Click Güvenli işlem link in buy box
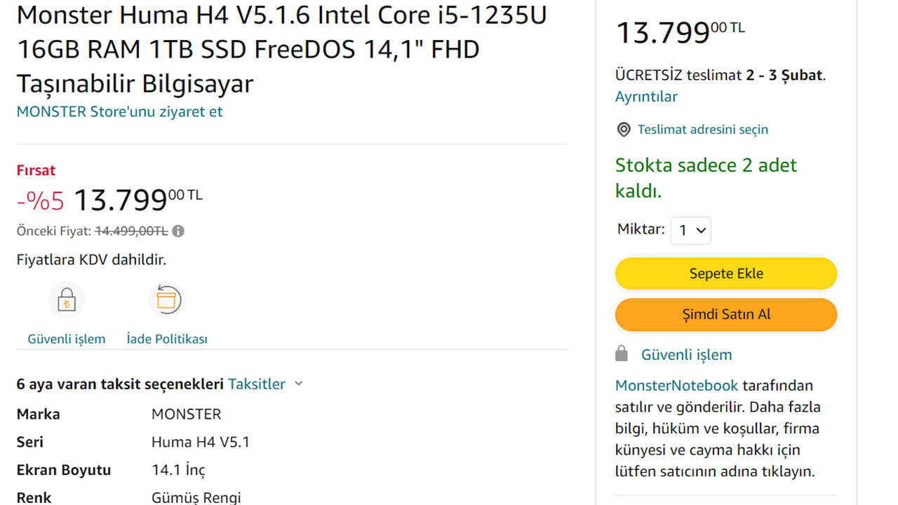898x505 pixels. pyautogui.click(x=686, y=355)
